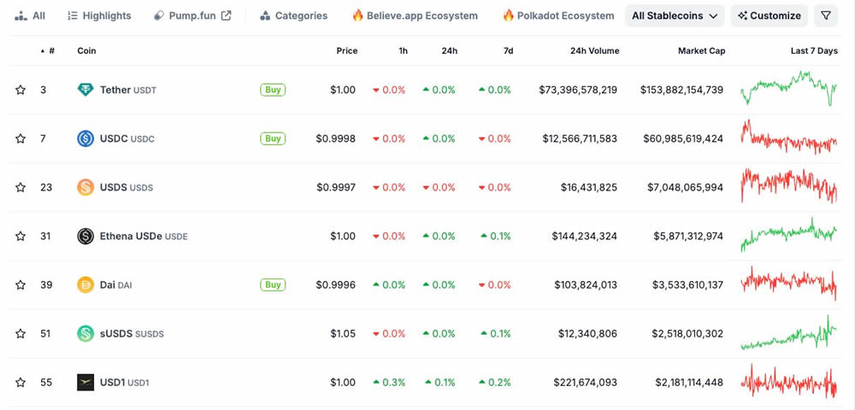Toggle favorite star for USDC
This screenshot has width=855, height=410.
(21, 138)
